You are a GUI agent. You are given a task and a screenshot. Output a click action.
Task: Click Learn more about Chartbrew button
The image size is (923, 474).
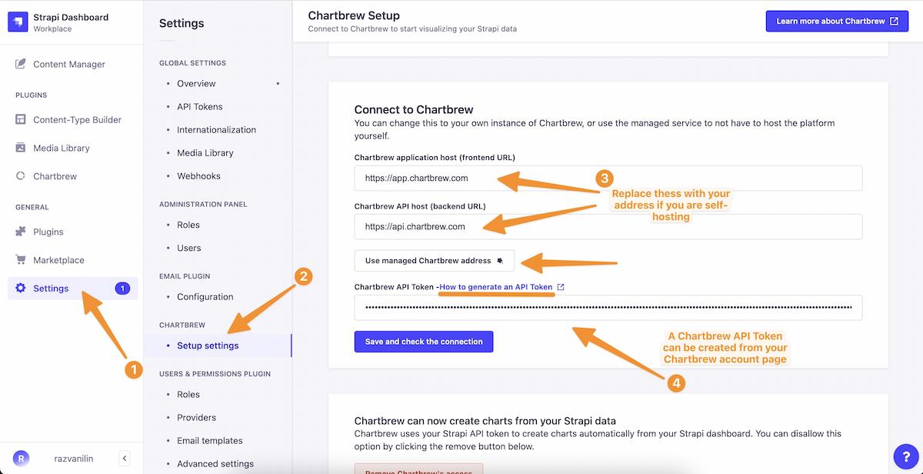coord(837,22)
